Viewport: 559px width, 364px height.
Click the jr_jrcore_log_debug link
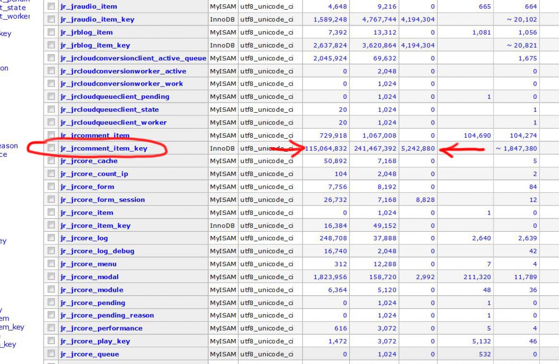pos(97,251)
